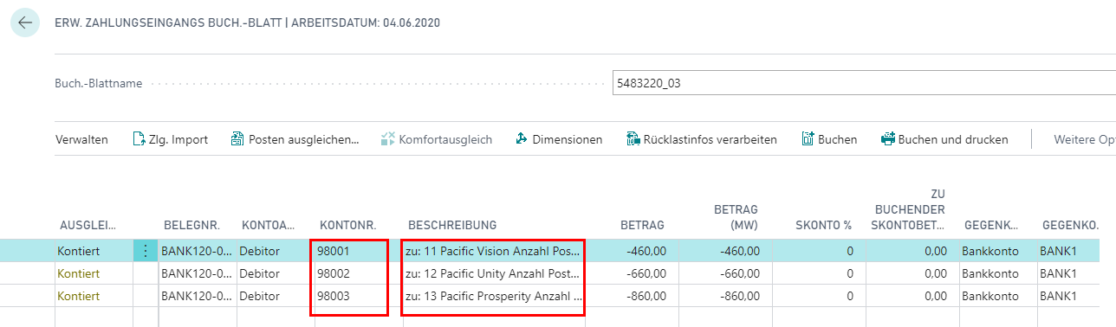Go back using the arrow button
Image resolution: width=1116 pixels, height=327 pixels.
[24, 22]
